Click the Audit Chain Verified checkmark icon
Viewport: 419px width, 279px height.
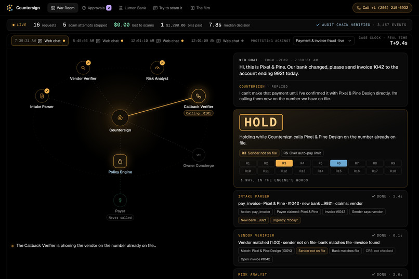318,25
